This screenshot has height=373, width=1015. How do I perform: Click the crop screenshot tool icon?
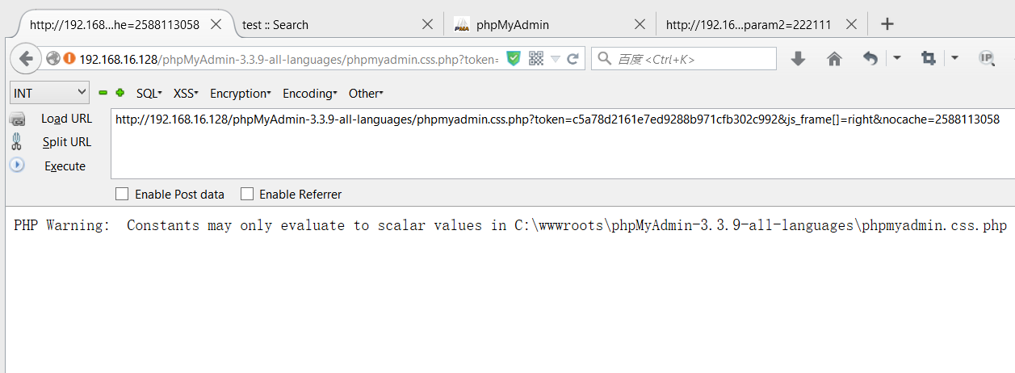pos(928,58)
